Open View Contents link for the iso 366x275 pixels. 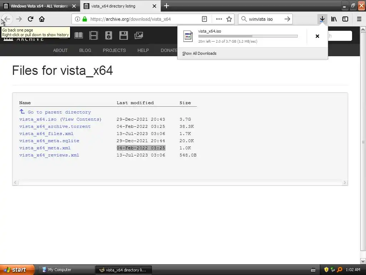(x=81, y=119)
